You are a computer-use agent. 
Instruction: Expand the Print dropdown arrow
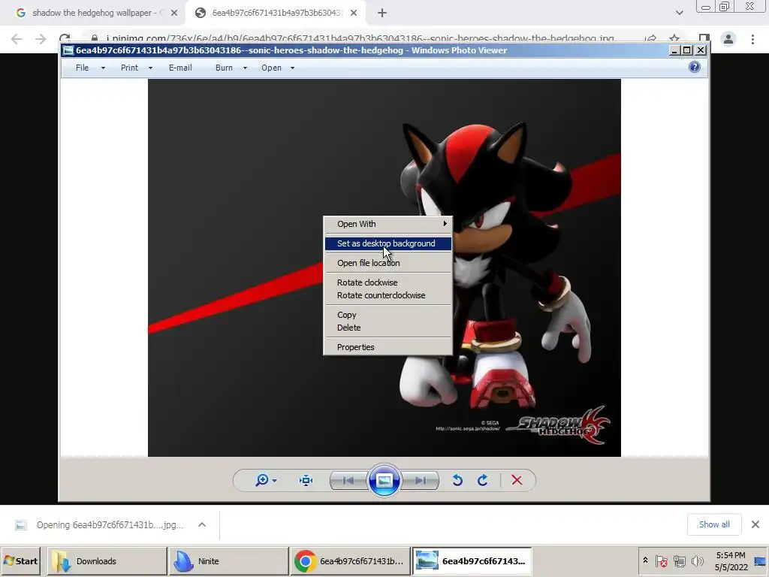pyautogui.click(x=150, y=68)
